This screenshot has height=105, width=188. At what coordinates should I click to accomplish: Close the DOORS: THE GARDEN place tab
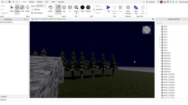[67, 19]
